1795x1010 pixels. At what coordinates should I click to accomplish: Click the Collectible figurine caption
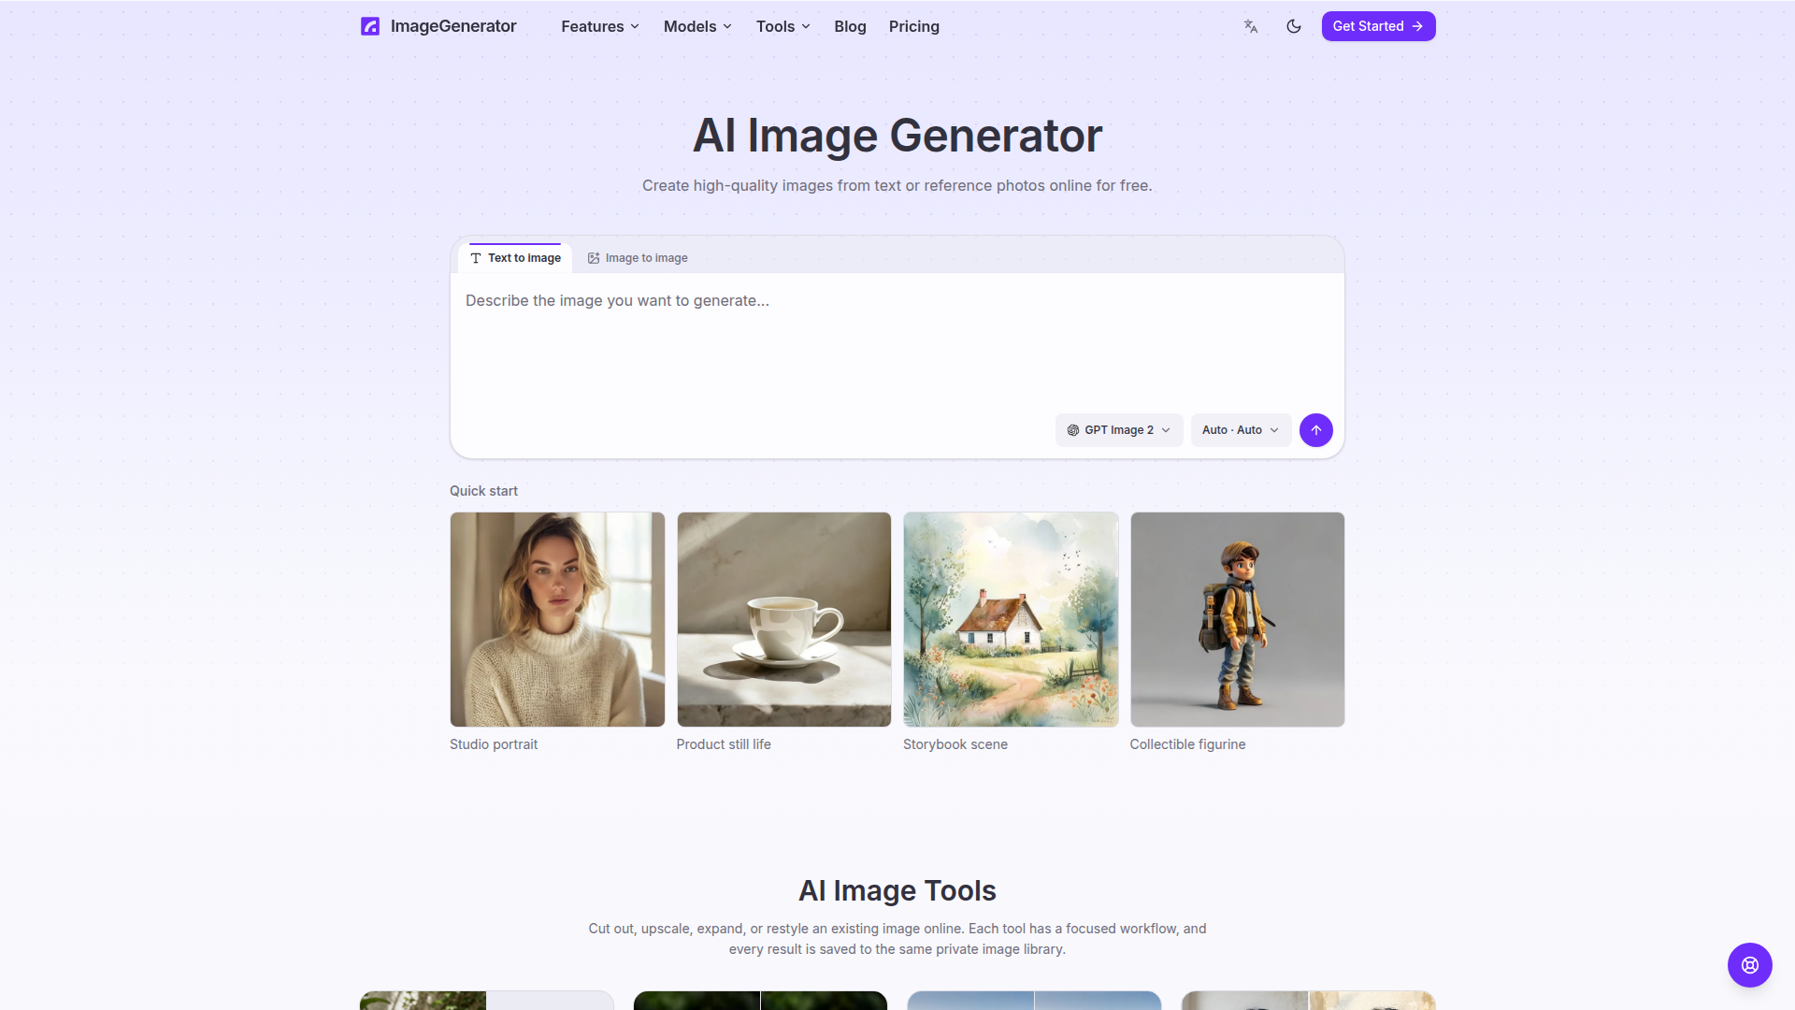[x=1187, y=744]
